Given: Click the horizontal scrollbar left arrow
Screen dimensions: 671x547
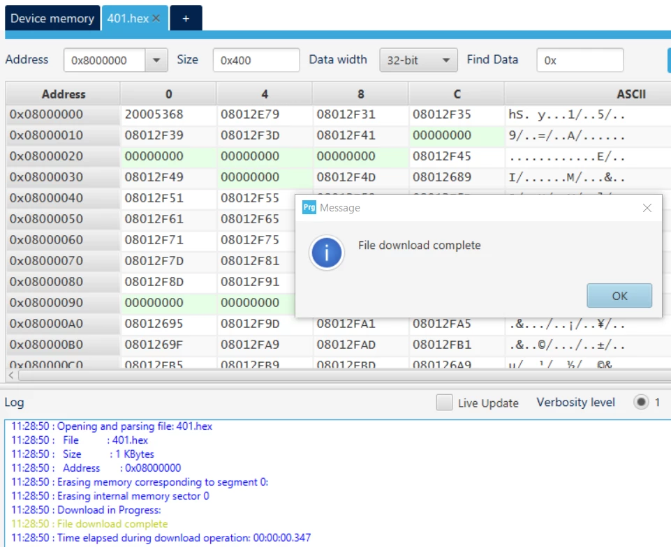Looking at the screenshot, I should pyautogui.click(x=11, y=375).
